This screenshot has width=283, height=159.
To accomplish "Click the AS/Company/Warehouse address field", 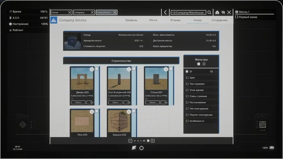I will (x=188, y=13).
